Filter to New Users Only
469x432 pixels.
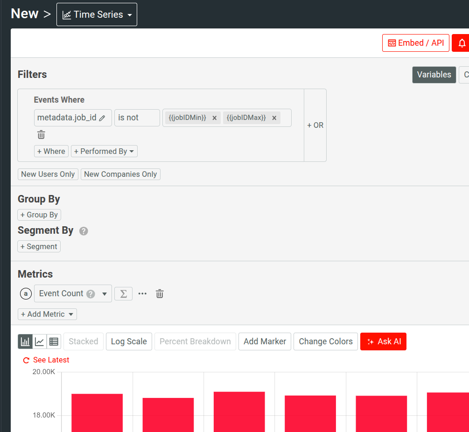(x=48, y=174)
